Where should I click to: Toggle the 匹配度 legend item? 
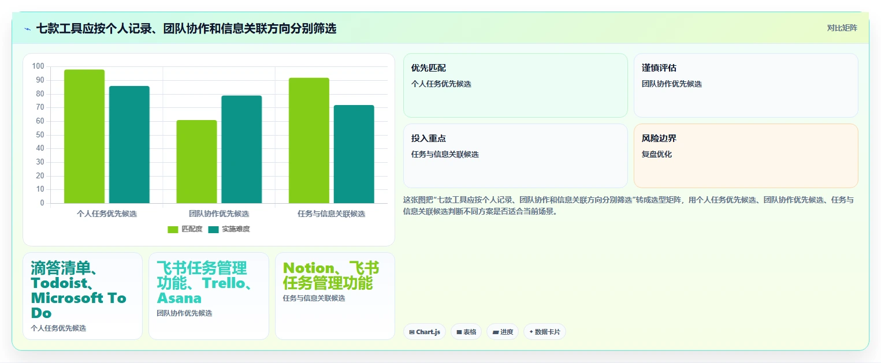pyautogui.click(x=185, y=229)
